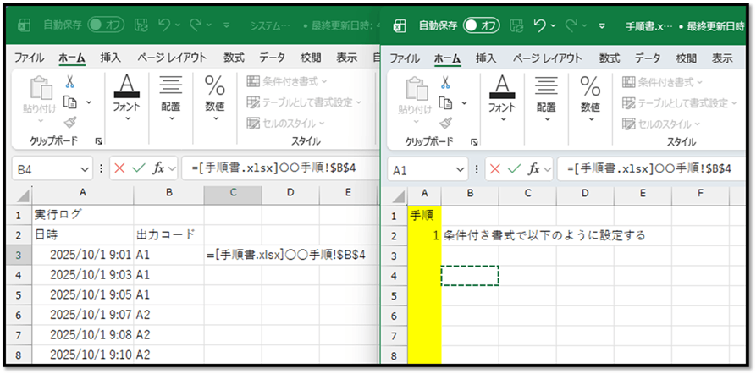Image resolution: width=756 pixels, height=374 pixels.
Task: Click the save icon in left window
Action: point(141,25)
